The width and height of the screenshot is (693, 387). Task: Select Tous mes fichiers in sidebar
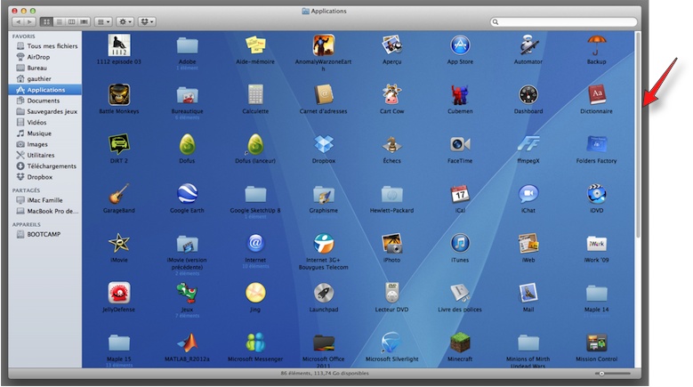45,46
